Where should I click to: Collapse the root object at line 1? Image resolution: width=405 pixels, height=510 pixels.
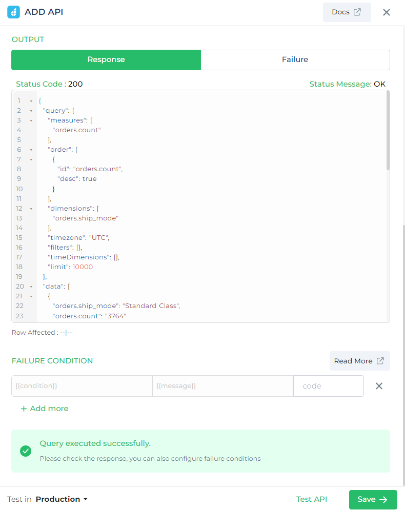pos(31,101)
